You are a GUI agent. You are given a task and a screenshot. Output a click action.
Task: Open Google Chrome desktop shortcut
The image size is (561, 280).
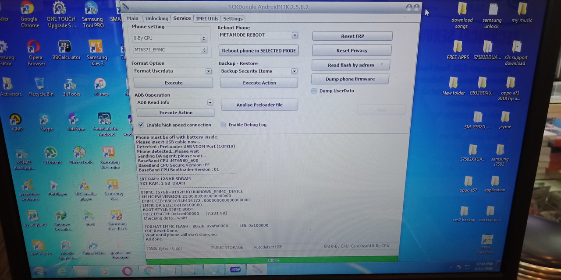[29, 15]
